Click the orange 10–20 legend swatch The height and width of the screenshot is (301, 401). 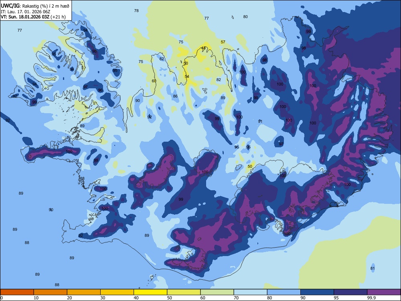[x=51, y=292]
